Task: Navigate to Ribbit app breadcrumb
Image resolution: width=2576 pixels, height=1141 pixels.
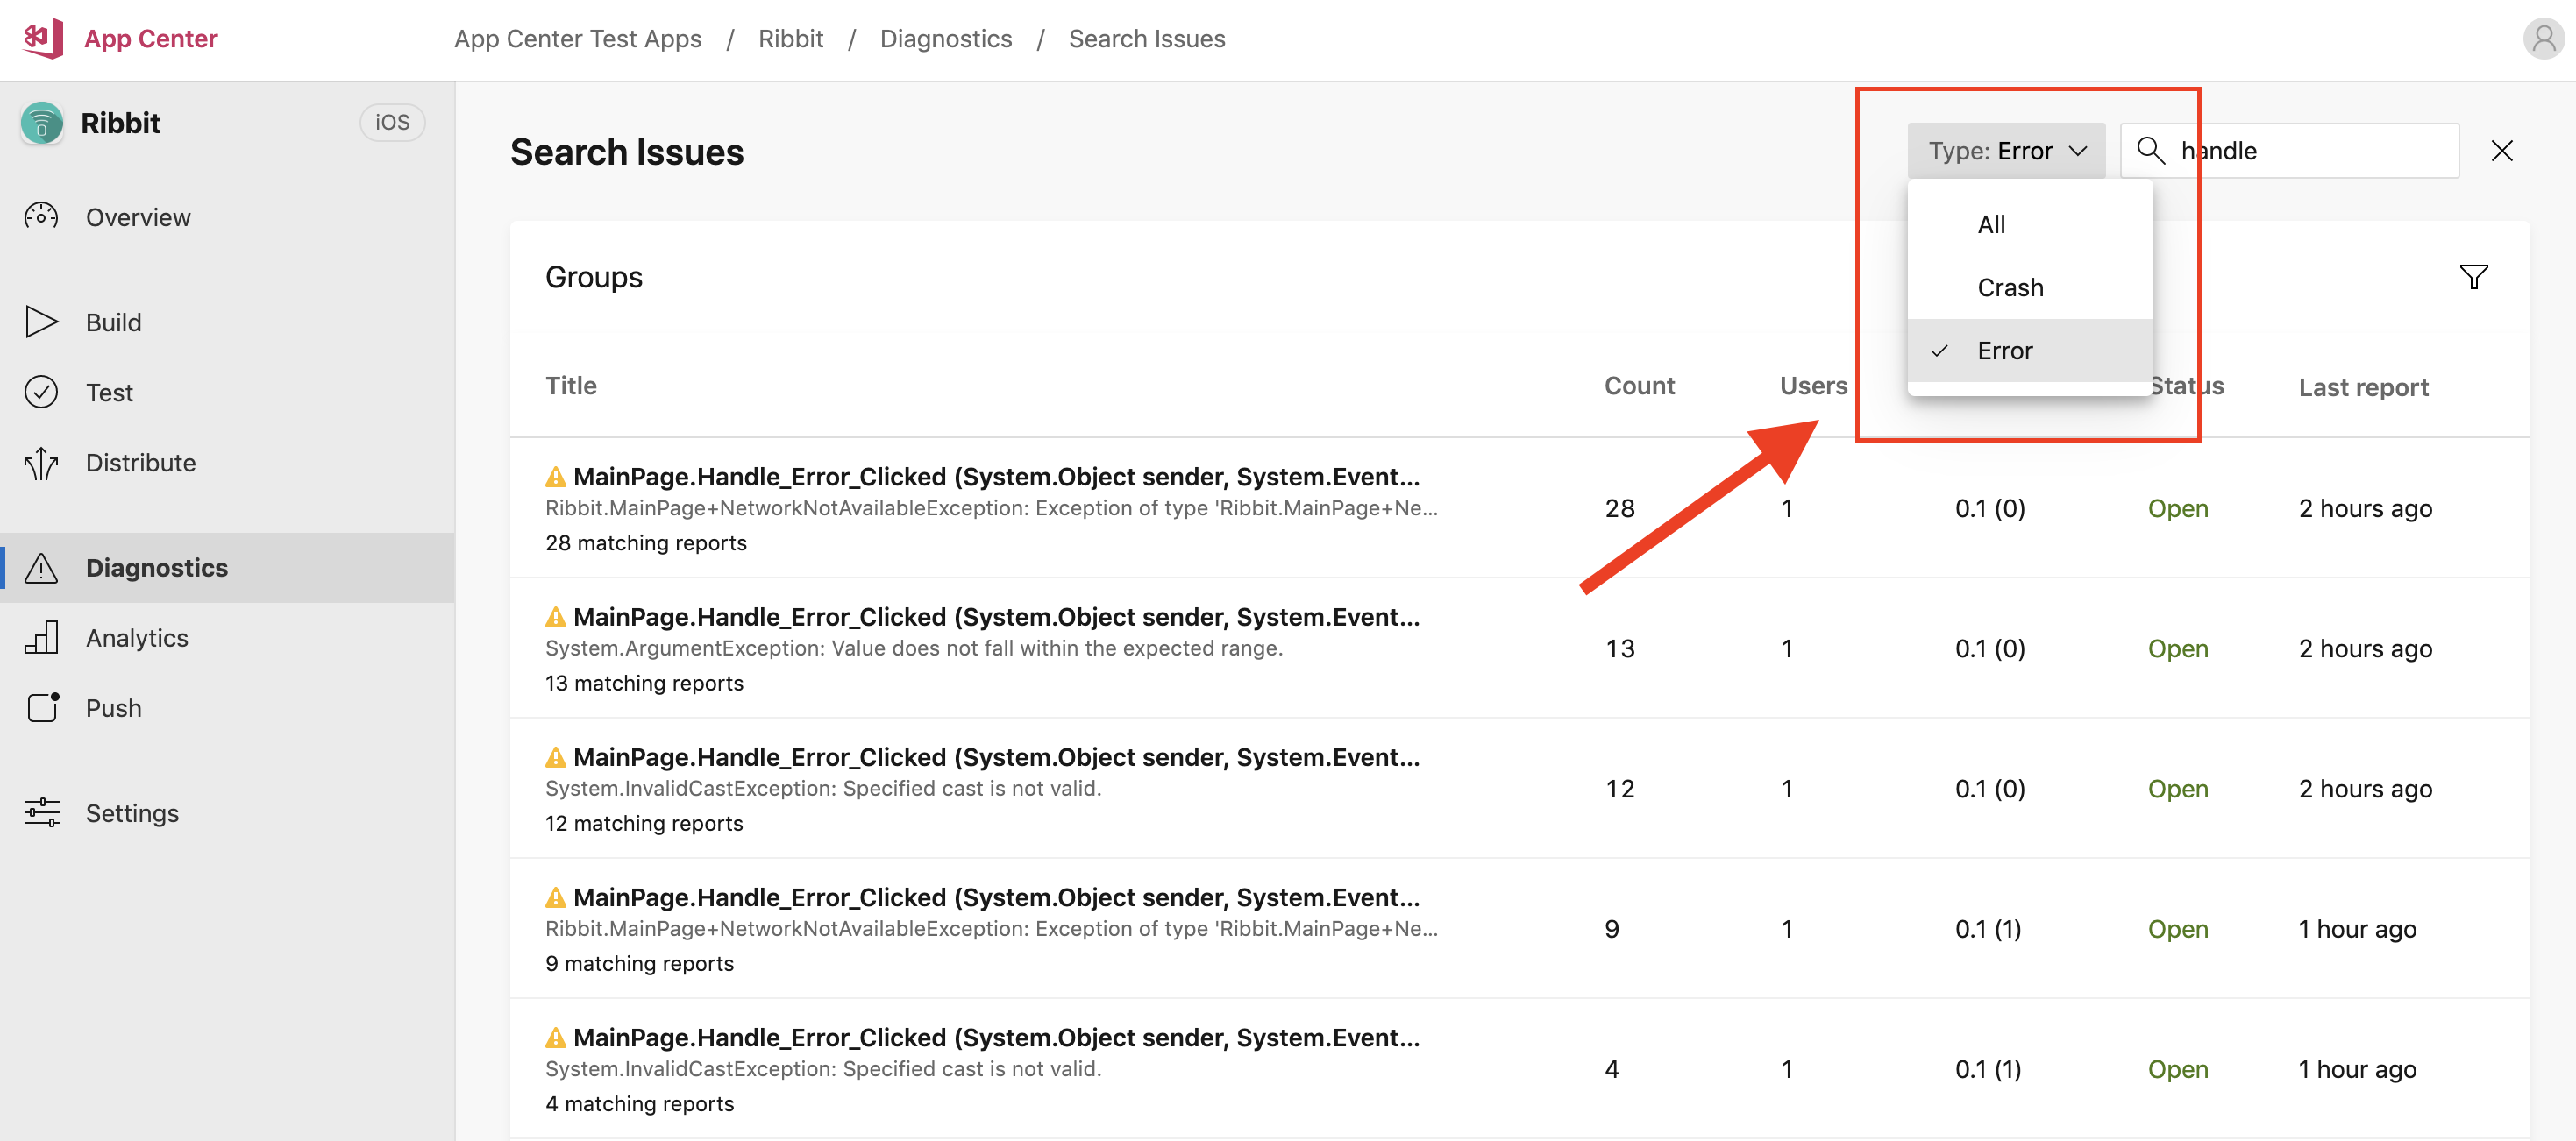Action: tap(790, 36)
